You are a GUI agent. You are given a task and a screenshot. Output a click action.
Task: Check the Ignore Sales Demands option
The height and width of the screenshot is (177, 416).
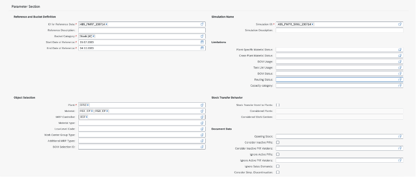coord(278,166)
